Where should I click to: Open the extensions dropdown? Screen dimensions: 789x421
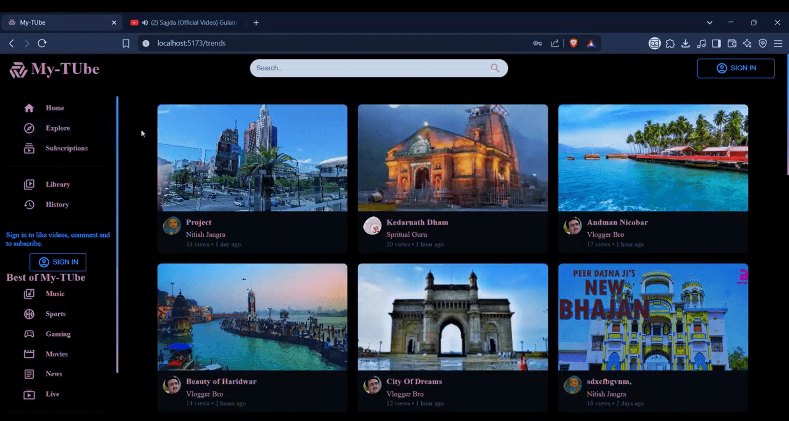pos(670,43)
